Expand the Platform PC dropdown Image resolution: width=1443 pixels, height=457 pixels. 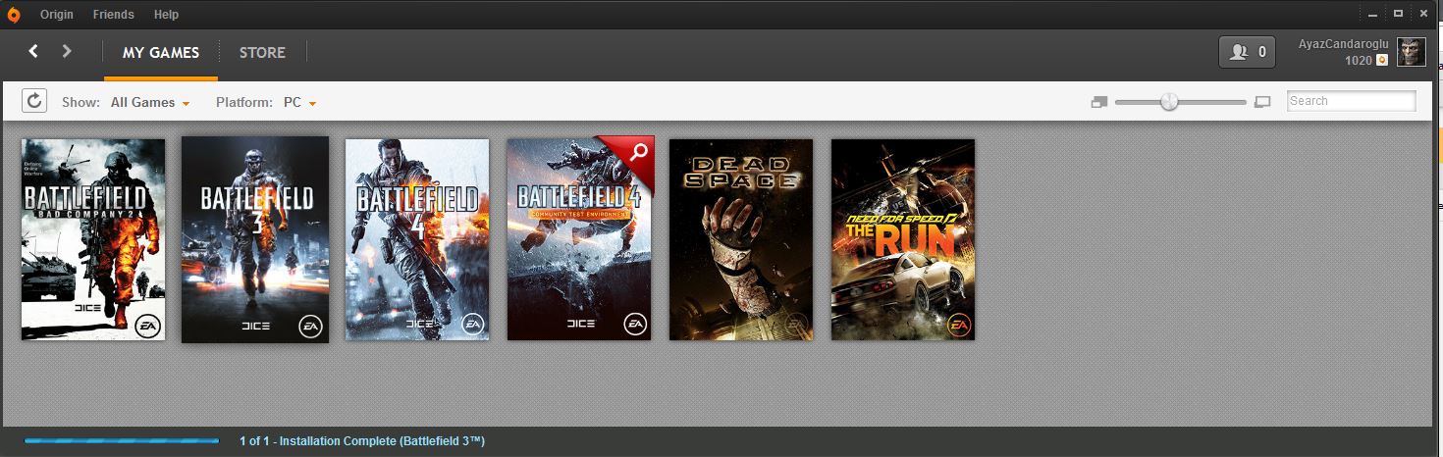pyautogui.click(x=299, y=102)
